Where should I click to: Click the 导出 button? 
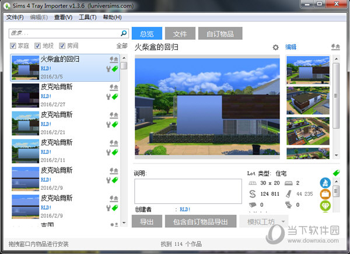147,221
